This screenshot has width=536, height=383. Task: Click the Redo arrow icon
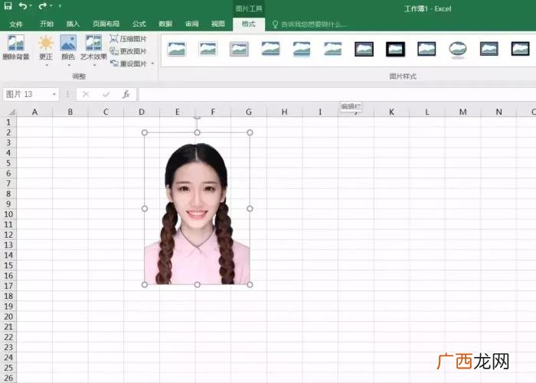(x=43, y=6)
